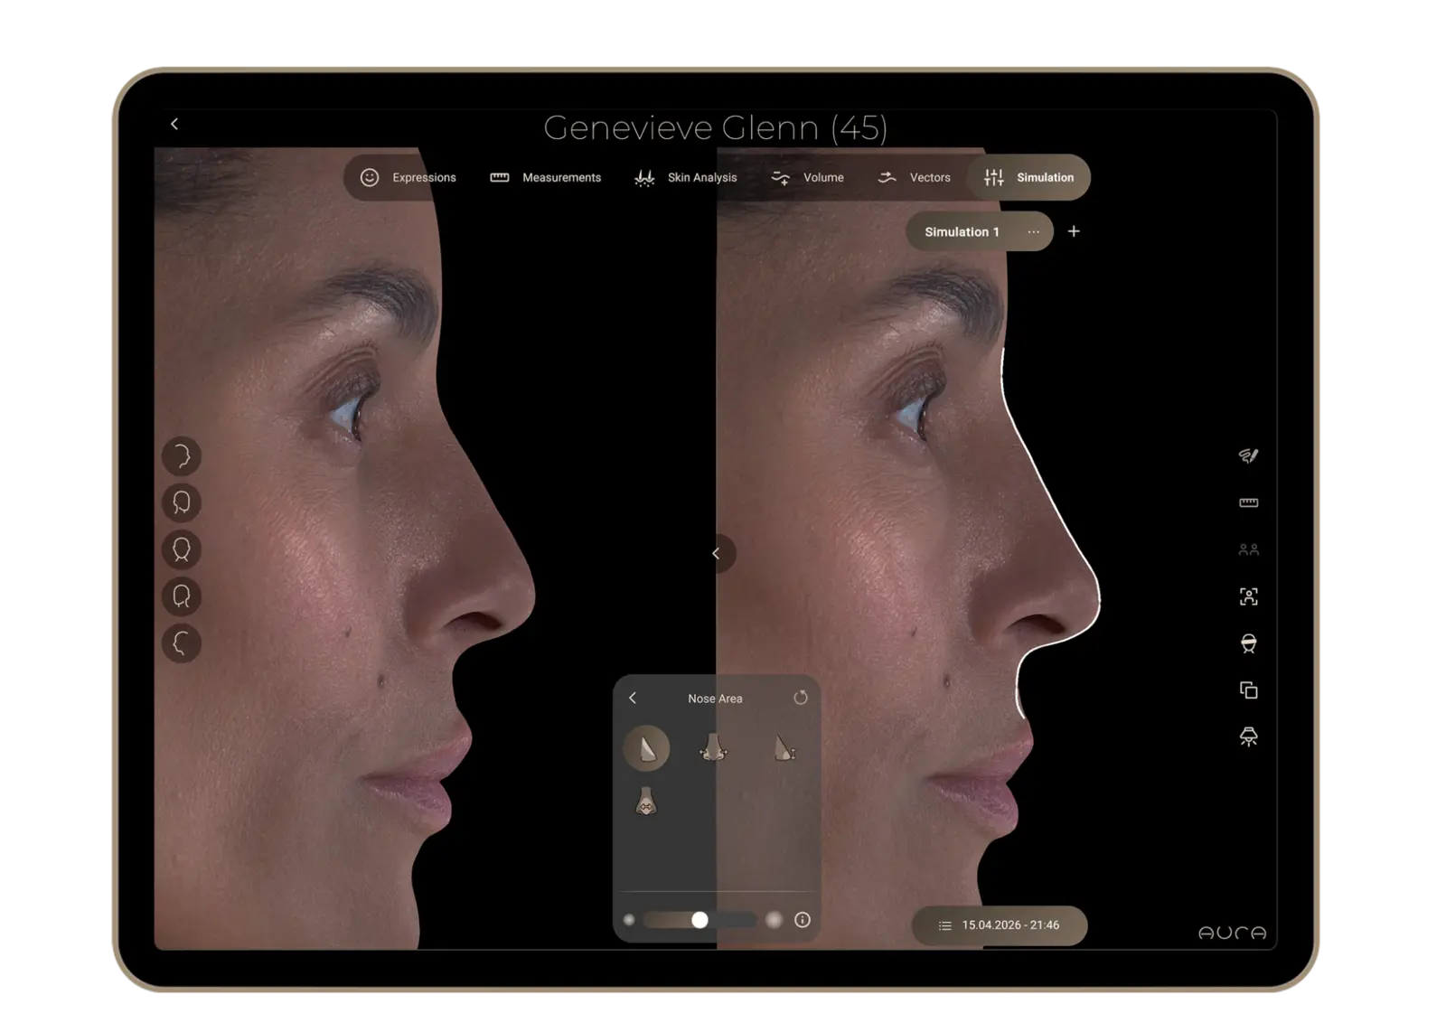Go back using the top-left arrow
The image size is (1446, 1032).
(x=174, y=124)
